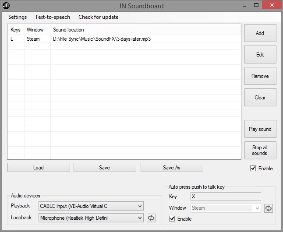Click Check for update menu item
Image resolution: width=283 pixels, height=232 pixels.
coord(98,17)
